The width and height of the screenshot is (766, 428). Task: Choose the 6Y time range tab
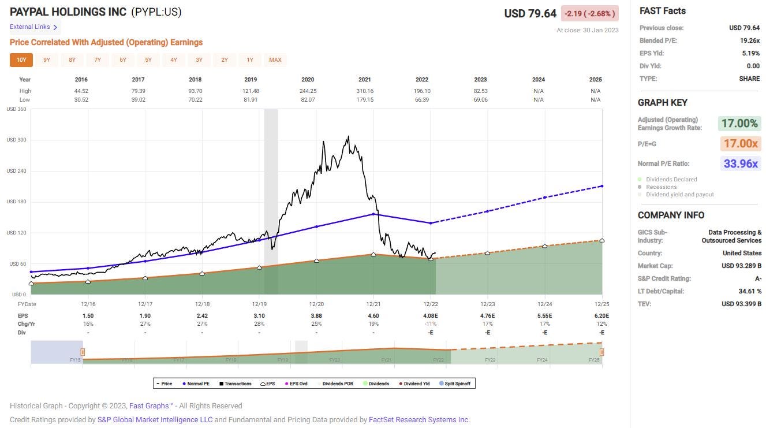123,59
